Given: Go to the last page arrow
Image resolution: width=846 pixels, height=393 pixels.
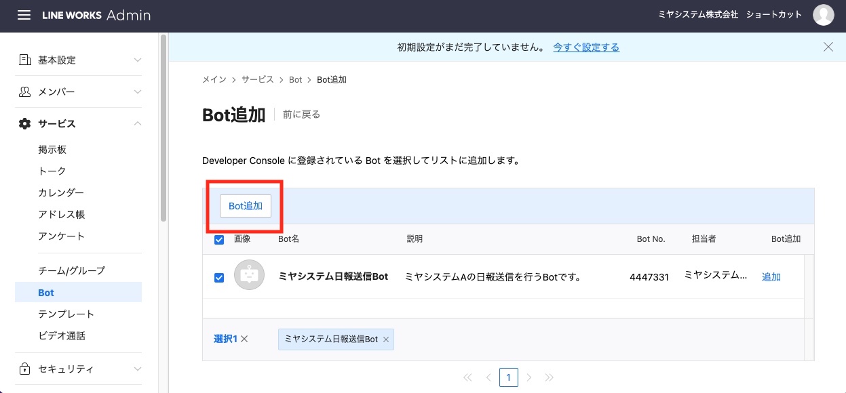Looking at the screenshot, I should [550, 377].
